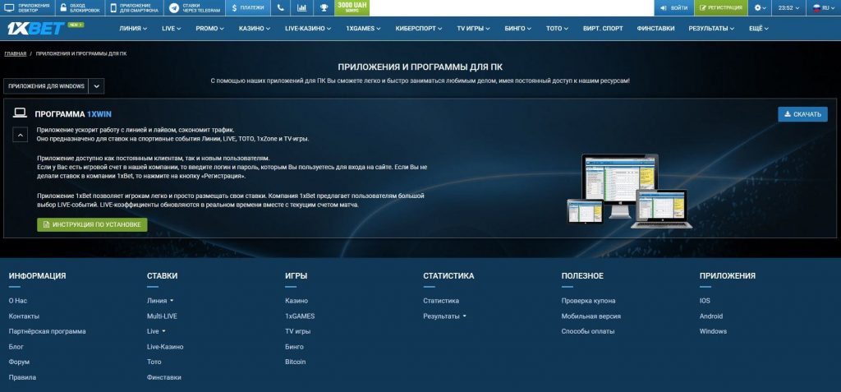Open the LIVE-Казино menu
This screenshot has height=392, width=841.
(308, 29)
